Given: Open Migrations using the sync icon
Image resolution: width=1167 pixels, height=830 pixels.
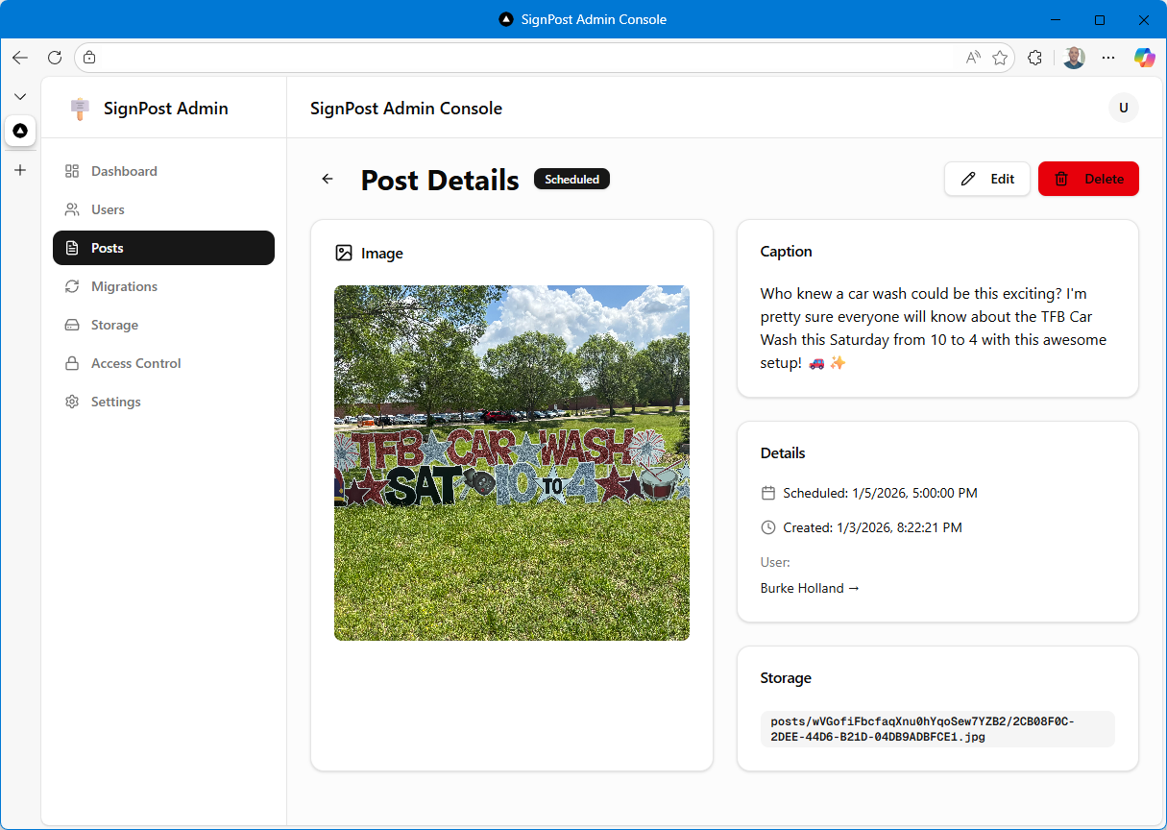Looking at the screenshot, I should [x=71, y=286].
